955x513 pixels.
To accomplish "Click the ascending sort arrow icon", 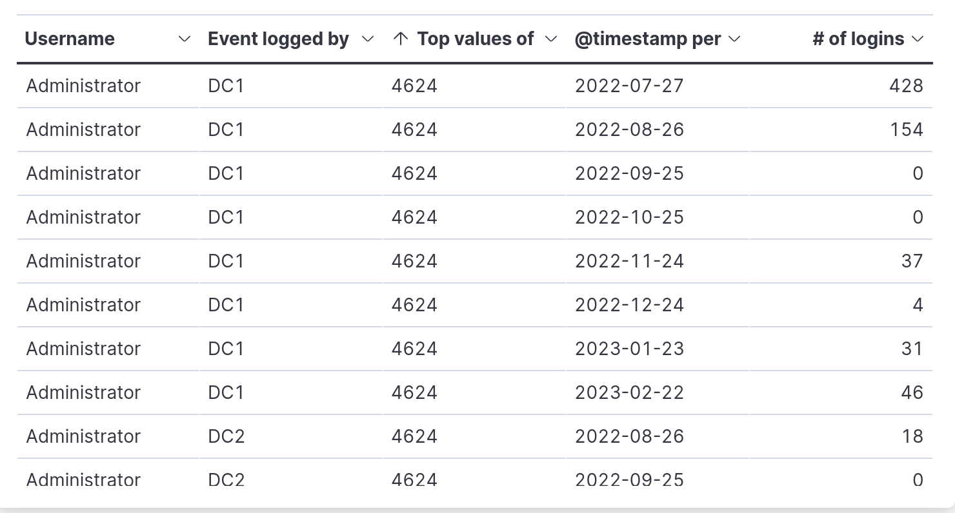I will point(400,39).
